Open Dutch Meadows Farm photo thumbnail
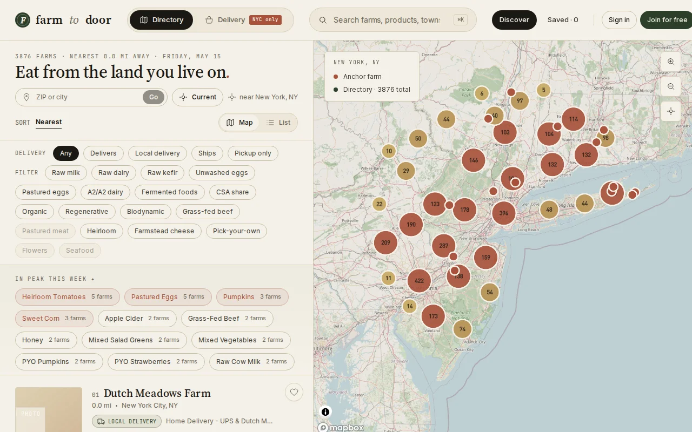This screenshot has width=692, height=432. point(49,409)
